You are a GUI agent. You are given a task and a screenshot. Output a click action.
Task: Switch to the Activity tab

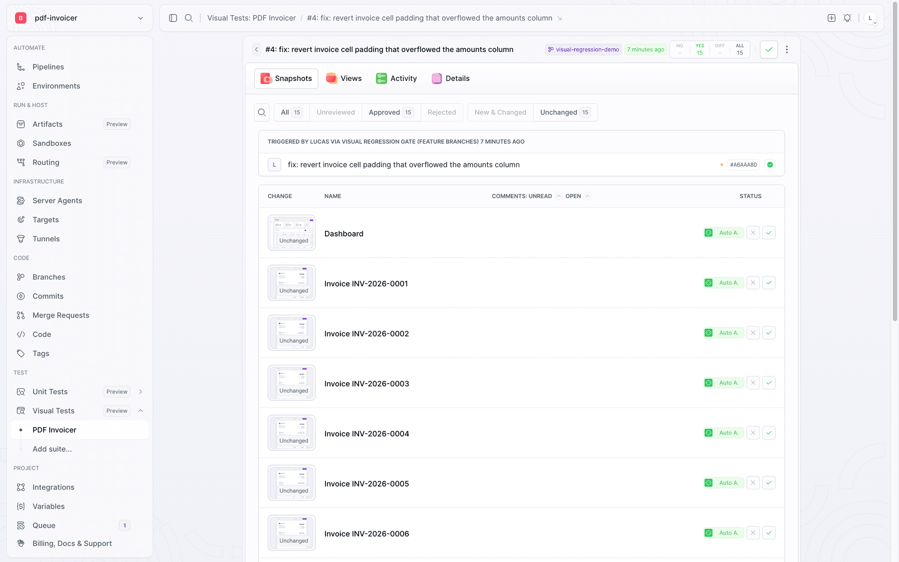[x=397, y=79]
